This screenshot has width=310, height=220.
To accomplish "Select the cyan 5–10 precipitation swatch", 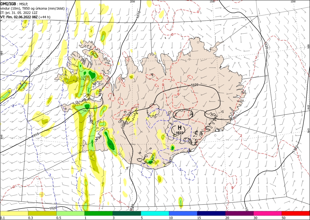I will point(155,213).
